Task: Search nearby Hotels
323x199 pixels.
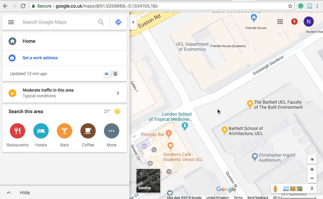Action: point(41,131)
